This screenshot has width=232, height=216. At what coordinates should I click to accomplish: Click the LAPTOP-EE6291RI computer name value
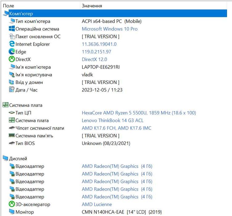pyautogui.click(x=101, y=67)
